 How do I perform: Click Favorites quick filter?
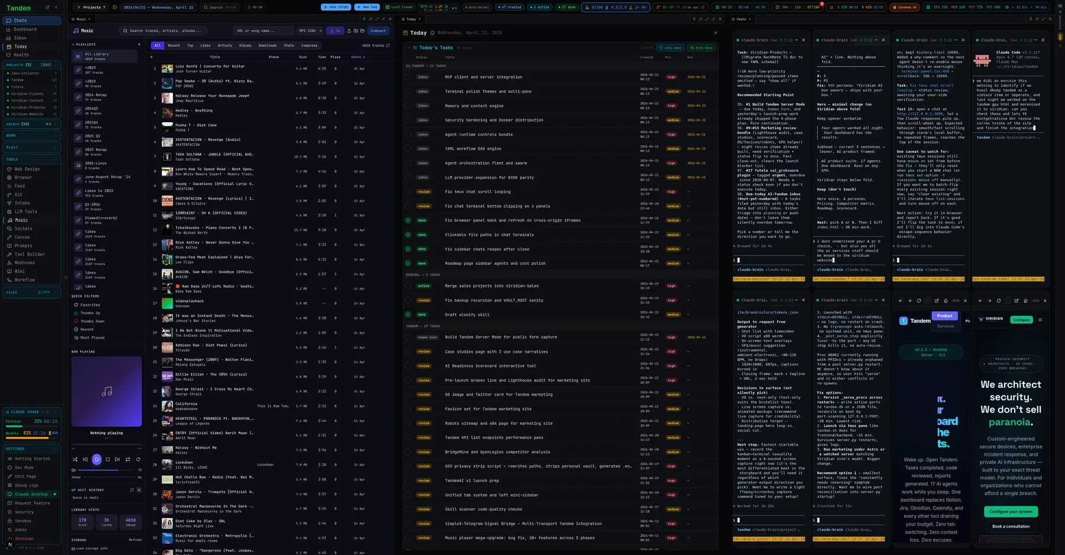(91, 305)
